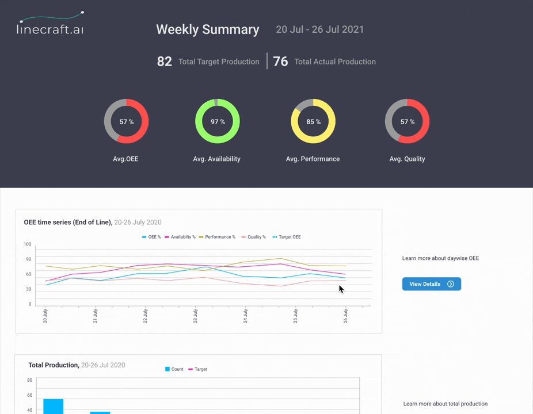Click the circular arrow icon on View Details
The image size is (533, 414).
click(x=451, y=283)
